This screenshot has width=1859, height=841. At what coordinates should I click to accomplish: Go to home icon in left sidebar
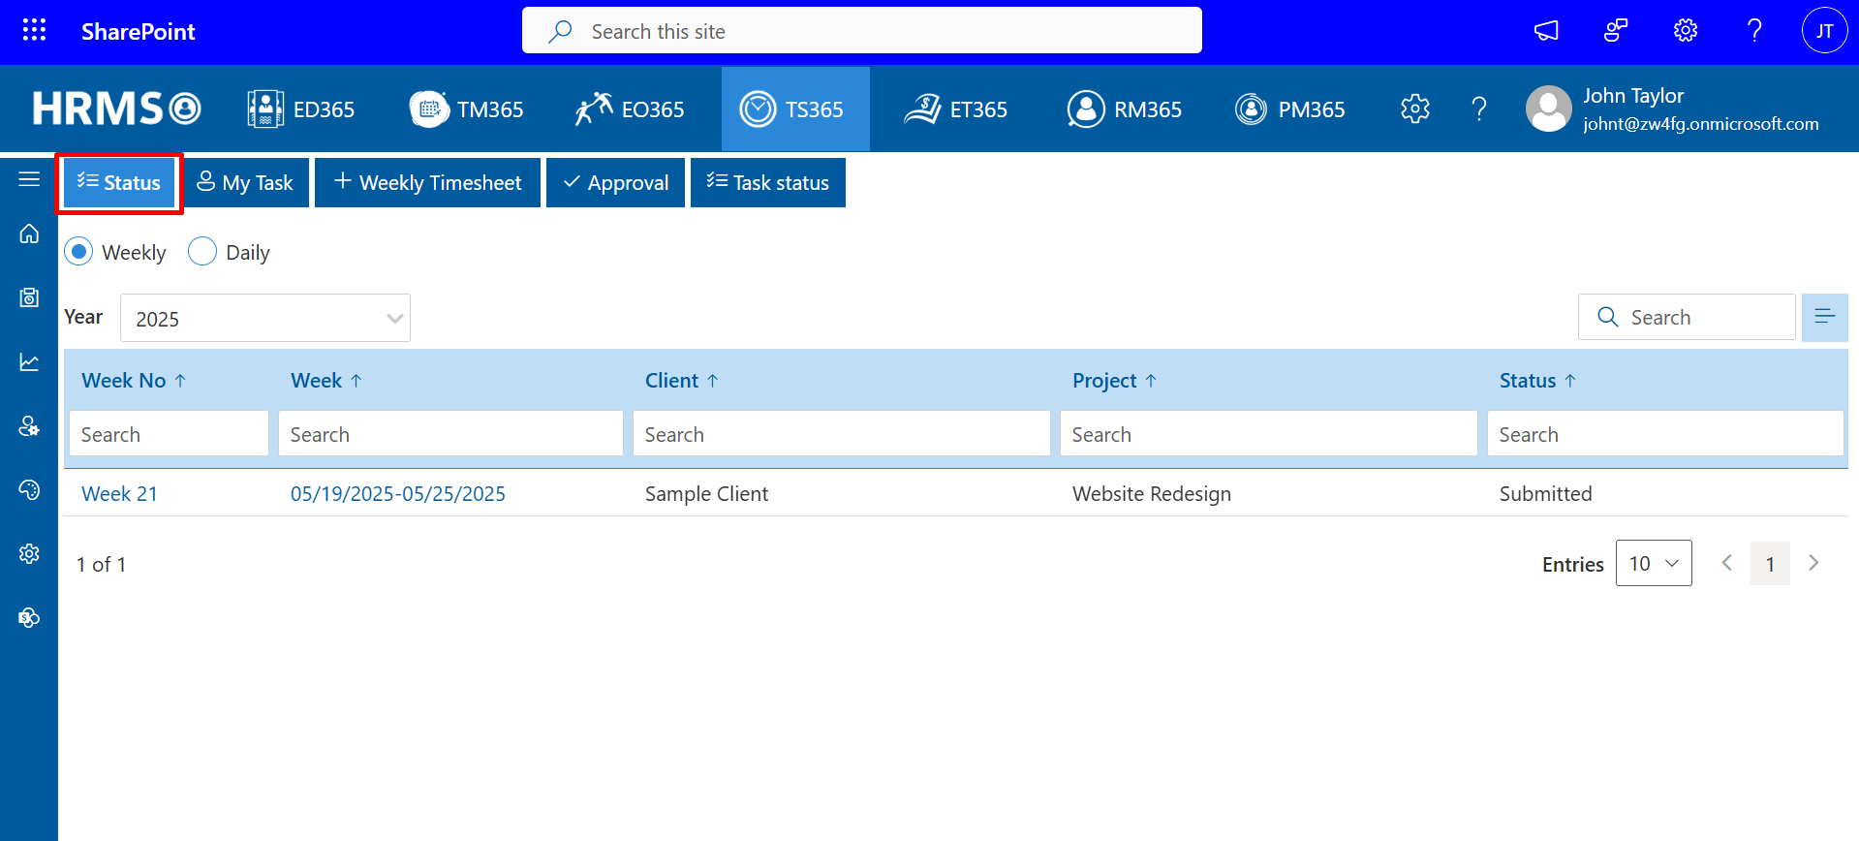click(x=29, y=234)
